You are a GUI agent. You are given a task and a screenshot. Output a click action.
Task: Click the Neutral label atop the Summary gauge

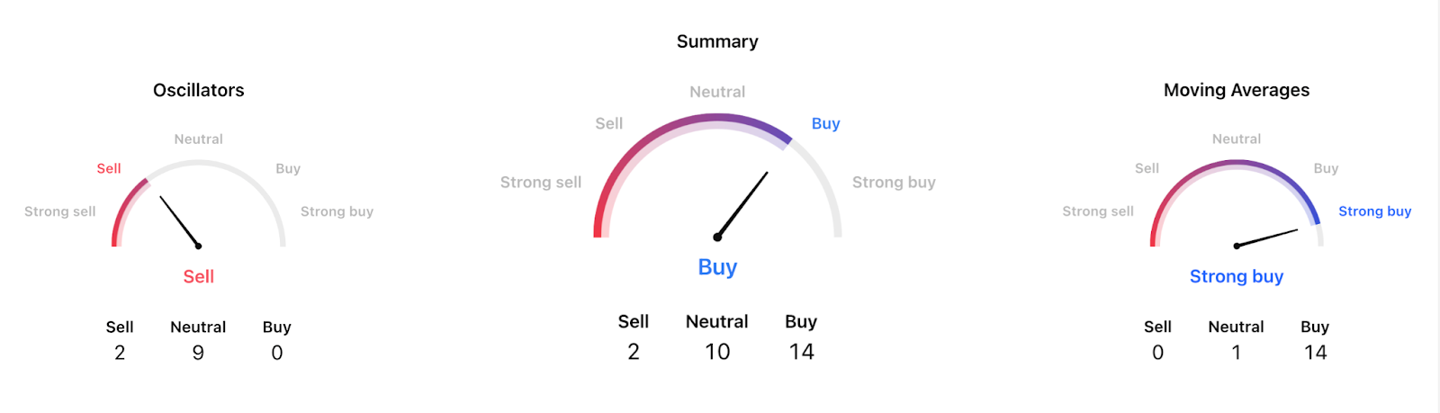(717, 92)
